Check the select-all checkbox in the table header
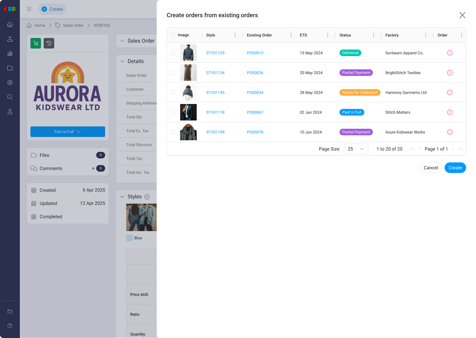This screenshot has width=476, height=338. click(173, 35)
